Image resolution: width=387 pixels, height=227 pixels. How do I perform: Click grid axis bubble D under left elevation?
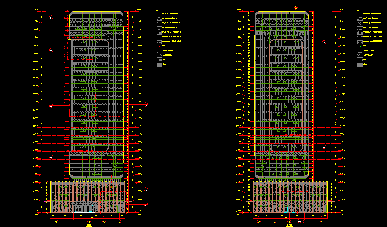tap(120, 222)
